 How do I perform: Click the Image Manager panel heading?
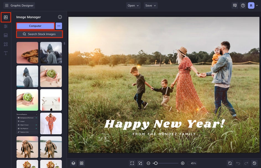coord(28,17)
